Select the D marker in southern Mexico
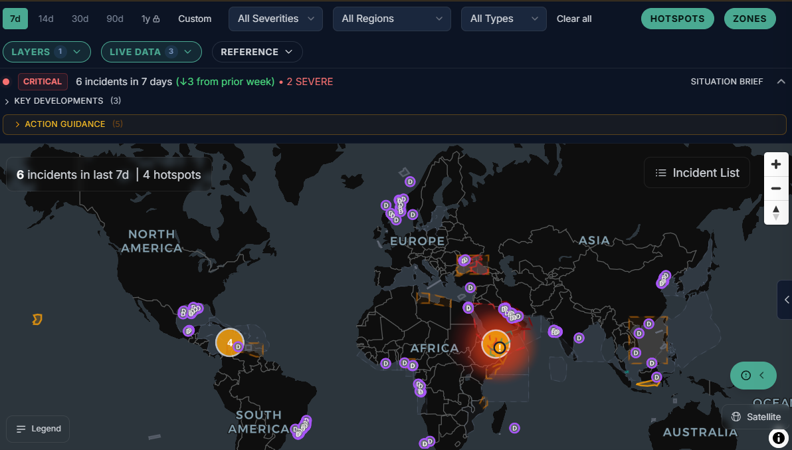This screenshot has width=792, height=450. [x=189, y=331]
